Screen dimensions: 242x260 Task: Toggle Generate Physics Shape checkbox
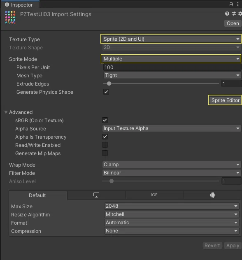click(x=106, y=92)
